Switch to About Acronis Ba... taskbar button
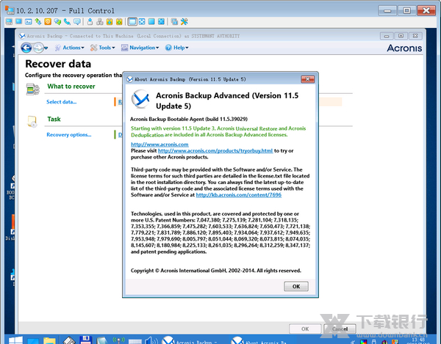This screenshot has width=441, height=344. point(260,340)
